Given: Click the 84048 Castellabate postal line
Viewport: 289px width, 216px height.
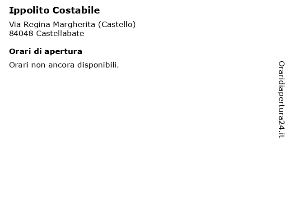Looking at the screenshot, I should click(47, 33).
